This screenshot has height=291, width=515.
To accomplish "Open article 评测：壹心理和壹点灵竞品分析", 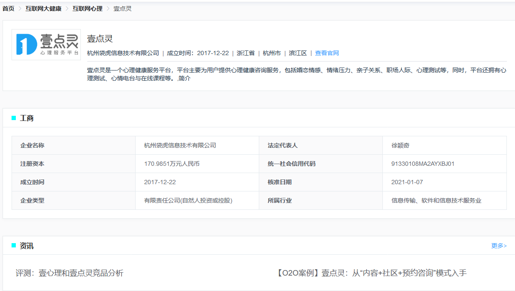I will [x=69, y=273].
